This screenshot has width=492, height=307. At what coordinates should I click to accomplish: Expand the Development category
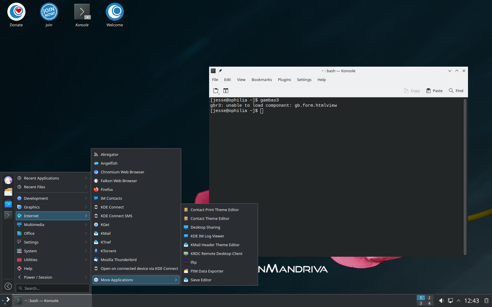pyautogui.click(x=53, y=198)
